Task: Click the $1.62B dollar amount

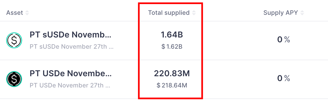Action: click(x=172, y=47)
